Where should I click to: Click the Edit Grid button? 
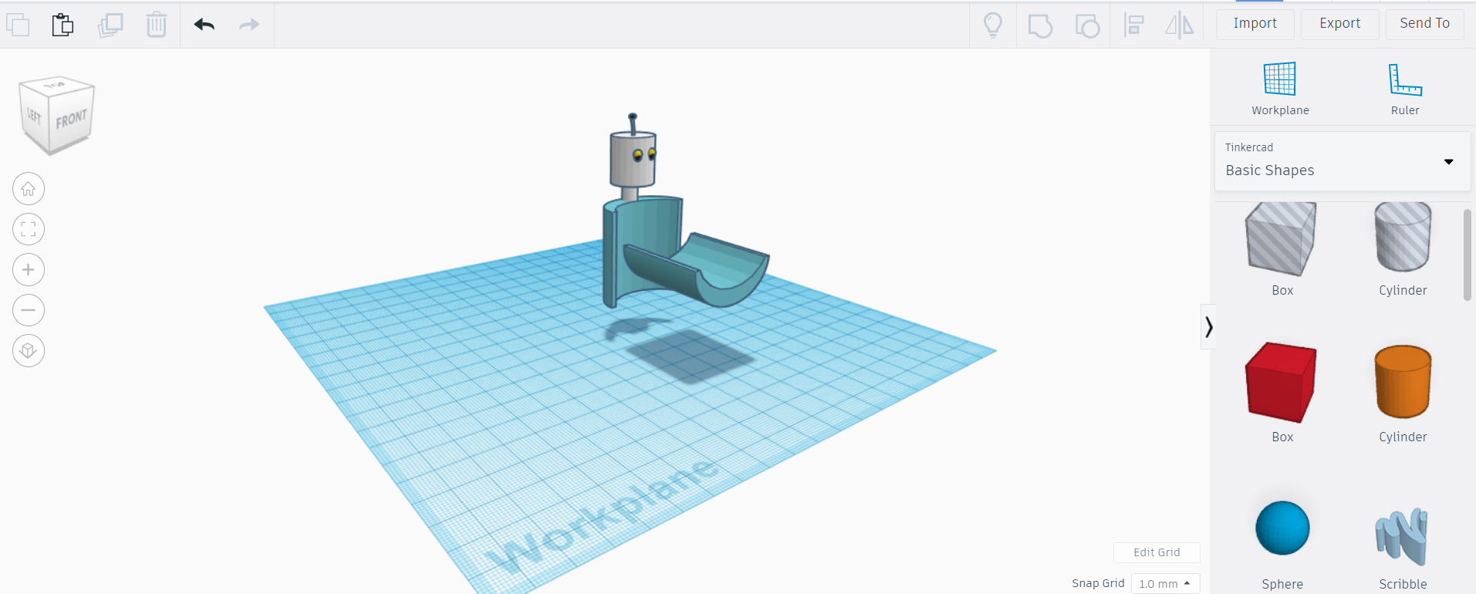(x=1157, y=552)
